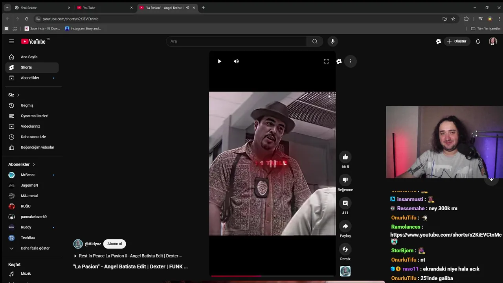Open the Chrome three-dot menu

pos(499,19)
